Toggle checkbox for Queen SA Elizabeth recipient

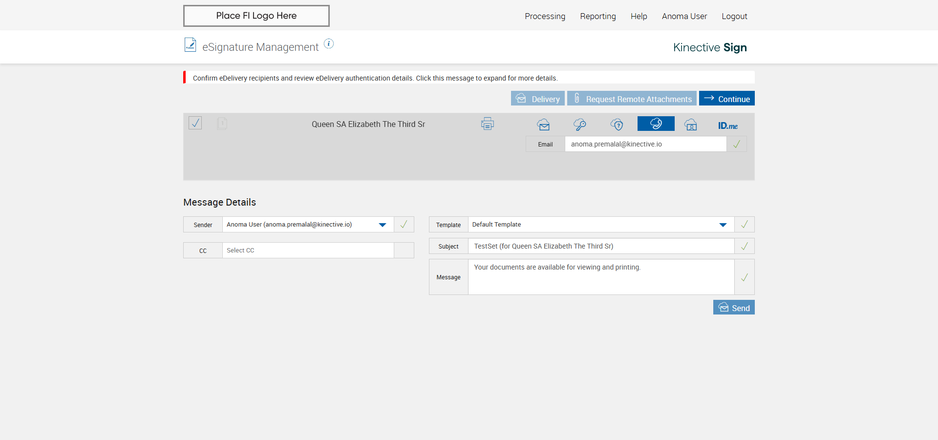click(x=195, y=123)
